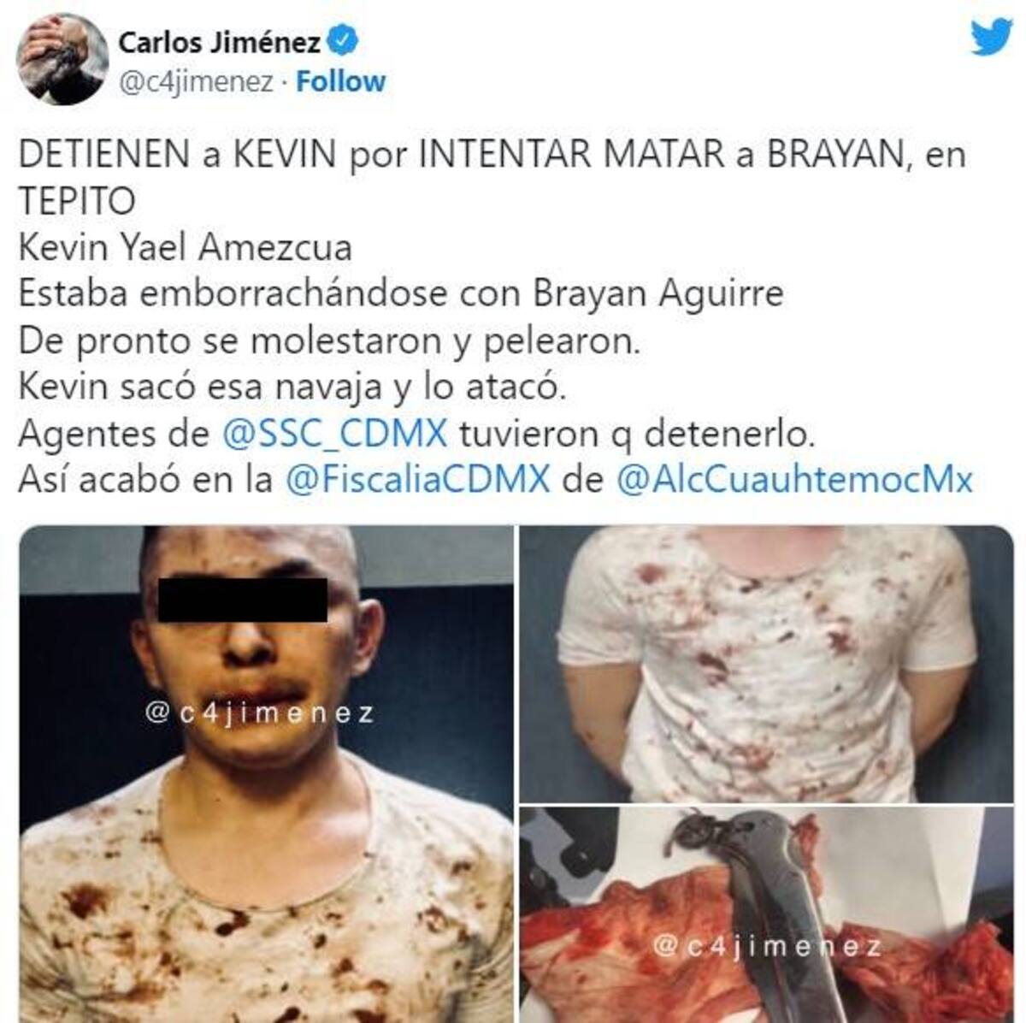Image resolution: width=1026 pixels, height=1023 pixels.
Task: Click the @c4jimenez watermark on left photo
Action: click(x=261, y=714)
